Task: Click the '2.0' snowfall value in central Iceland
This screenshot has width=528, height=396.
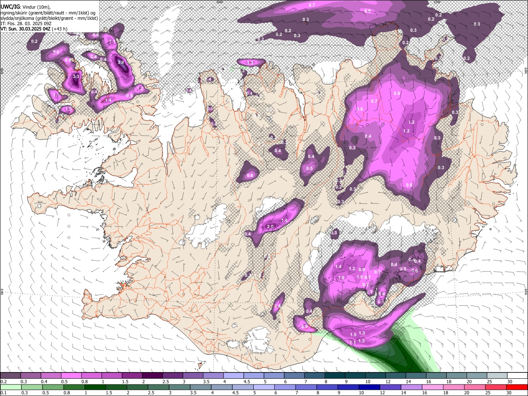Action: click(x=271, y=227)
